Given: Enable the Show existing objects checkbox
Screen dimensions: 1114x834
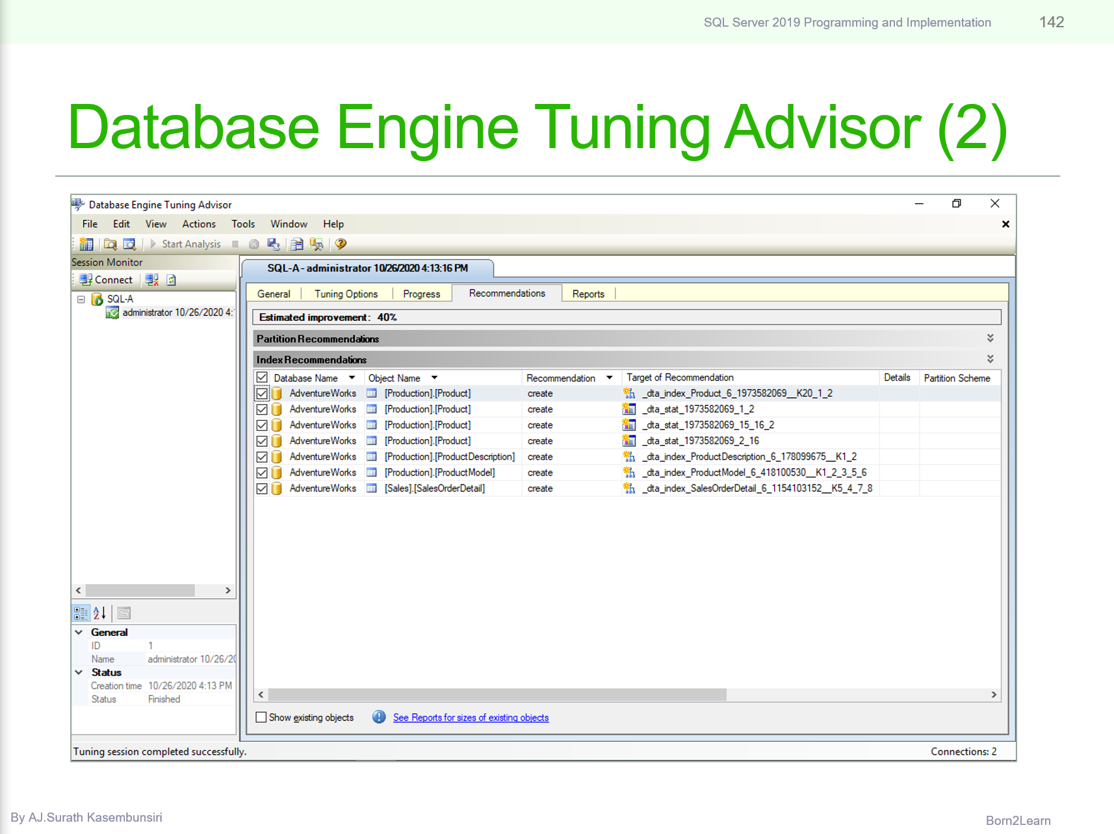Looking at the screenshot, I should pyautogui.click(x=262, y=717).
